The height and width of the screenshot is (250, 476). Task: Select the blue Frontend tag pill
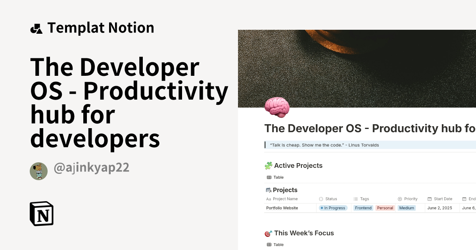tap(363, 208)
